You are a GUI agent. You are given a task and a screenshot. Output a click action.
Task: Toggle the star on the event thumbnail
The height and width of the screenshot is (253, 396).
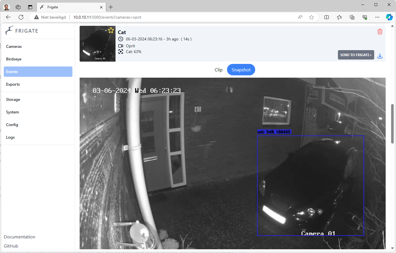[111, 30]
